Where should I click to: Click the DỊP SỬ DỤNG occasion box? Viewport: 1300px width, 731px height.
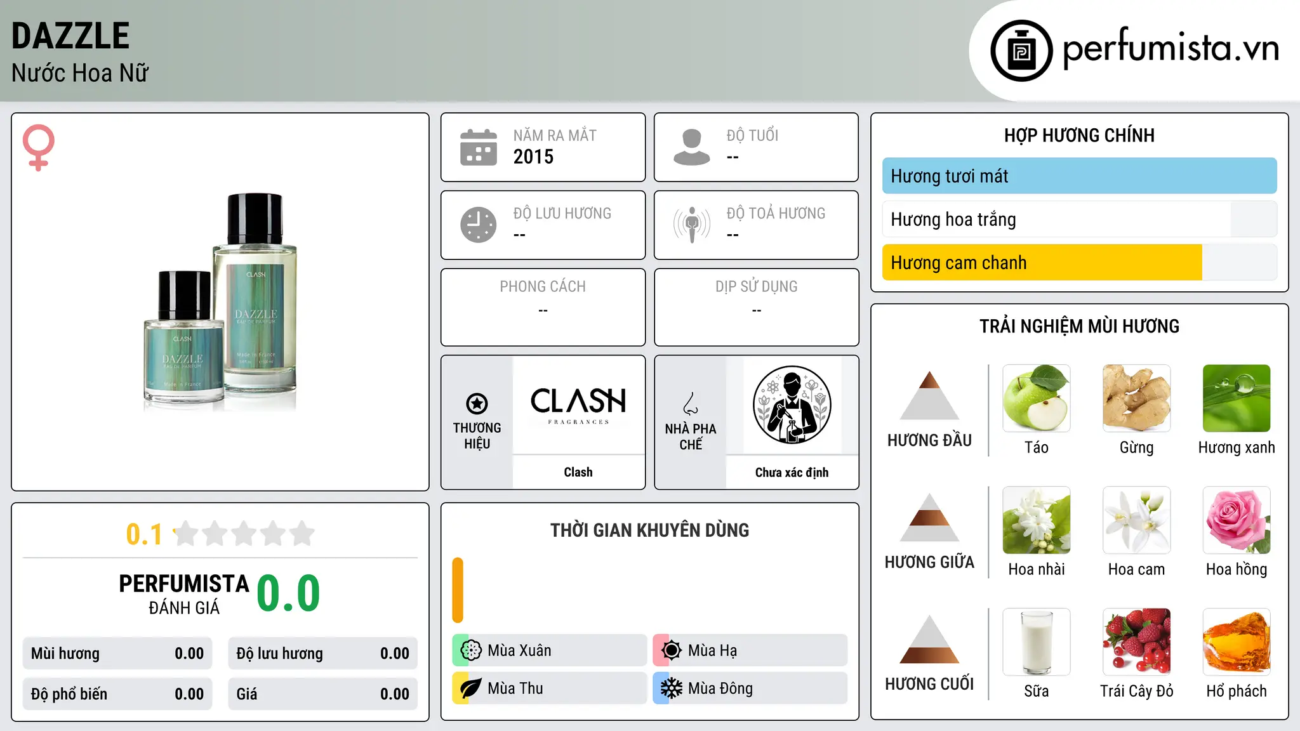coord(757,307)
